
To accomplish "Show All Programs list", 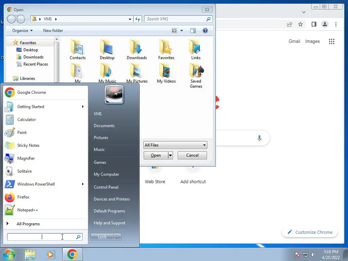I will pyautogui.click(x=45, y=224).
